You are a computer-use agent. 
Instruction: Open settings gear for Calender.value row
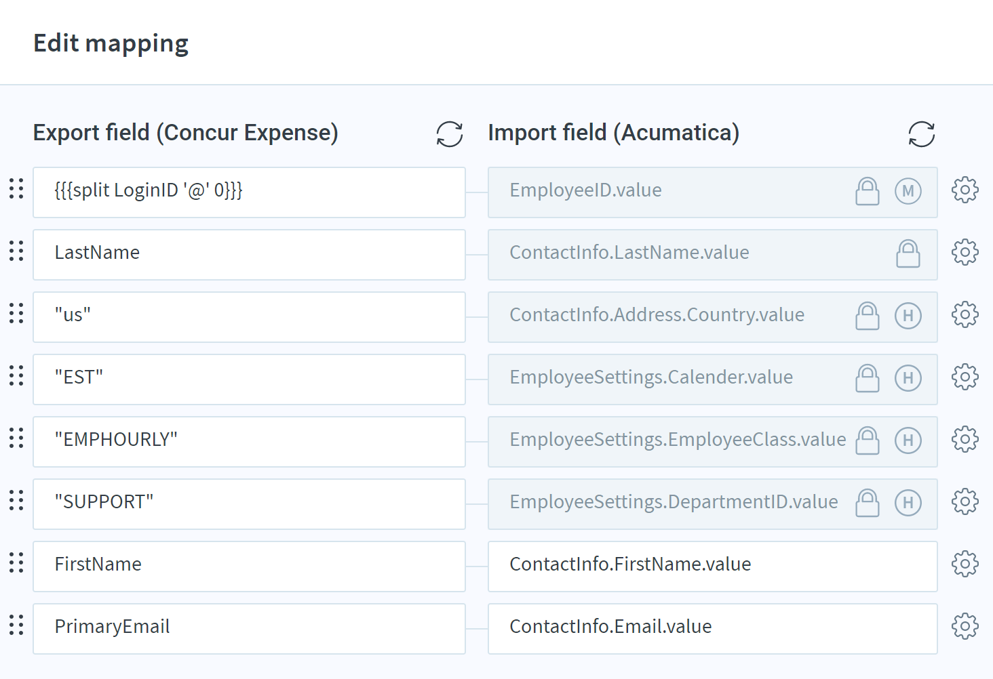[x=965, y=377]
